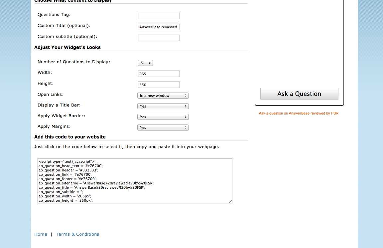The height and width of the screenshot is (248, 383).
Task: Click the Width field containing 265
Action: [159, 74]
